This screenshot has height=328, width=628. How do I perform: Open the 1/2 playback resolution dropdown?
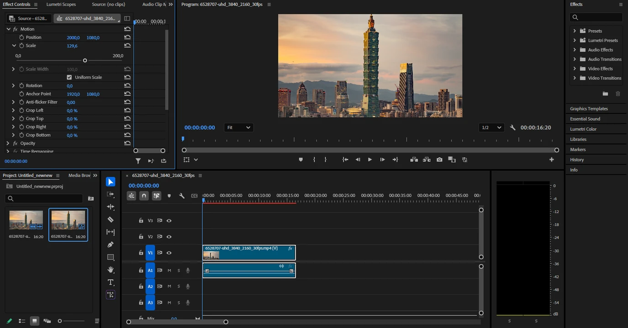[491, 128]
